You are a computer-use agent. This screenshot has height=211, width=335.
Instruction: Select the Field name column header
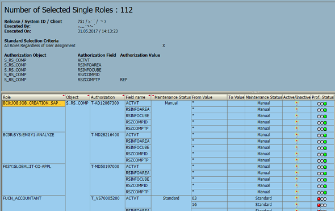138,97
